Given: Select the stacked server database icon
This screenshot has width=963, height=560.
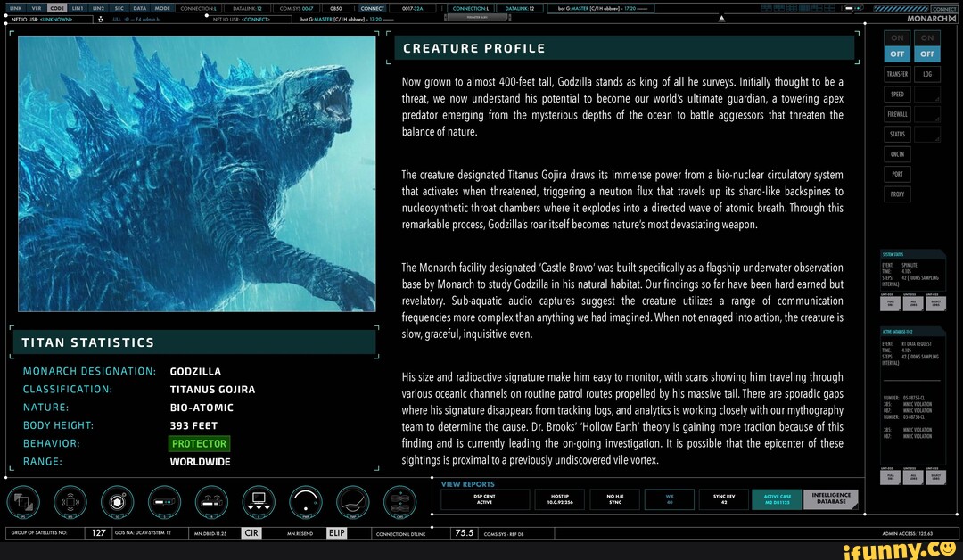Looking at the screenshot, I should (400, 501).
